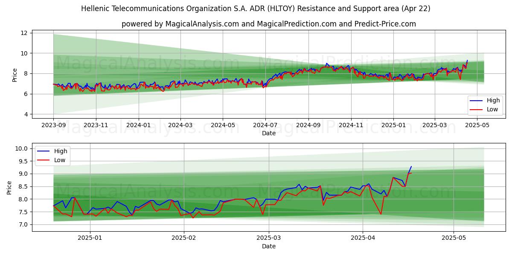The image size is (512, 256).
Task: Click the lower chart y-axis value 7.0
Action: tap(23, 224)
